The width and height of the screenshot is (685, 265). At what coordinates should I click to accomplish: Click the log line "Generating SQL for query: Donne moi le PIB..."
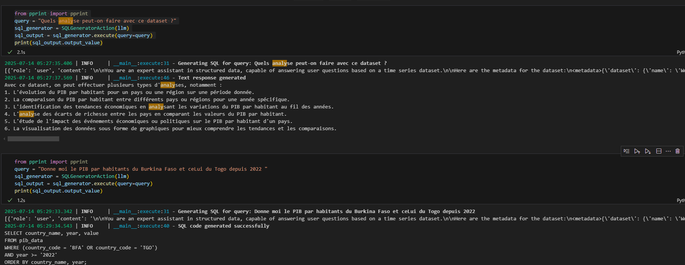pyautogui.click(x=327, y=212)
